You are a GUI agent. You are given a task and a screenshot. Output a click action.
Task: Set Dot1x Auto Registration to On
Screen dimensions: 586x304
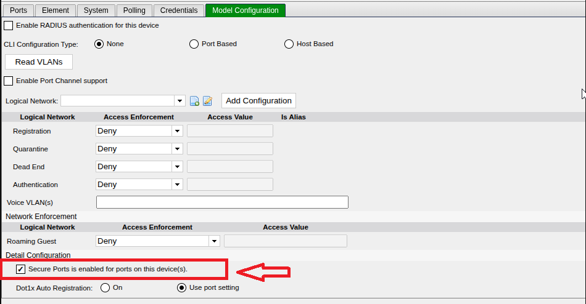(105, 287)
